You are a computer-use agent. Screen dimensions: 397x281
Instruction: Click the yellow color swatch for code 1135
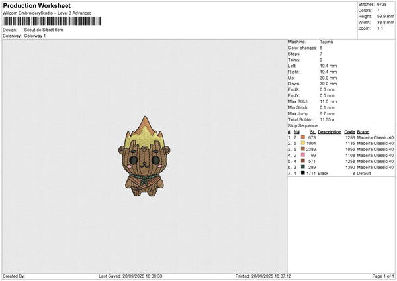point(303,143)
